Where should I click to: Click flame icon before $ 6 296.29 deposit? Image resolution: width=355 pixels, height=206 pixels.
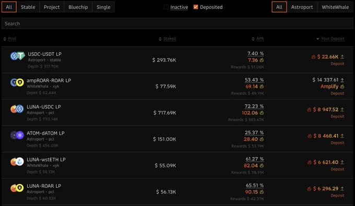pos(309,189)
